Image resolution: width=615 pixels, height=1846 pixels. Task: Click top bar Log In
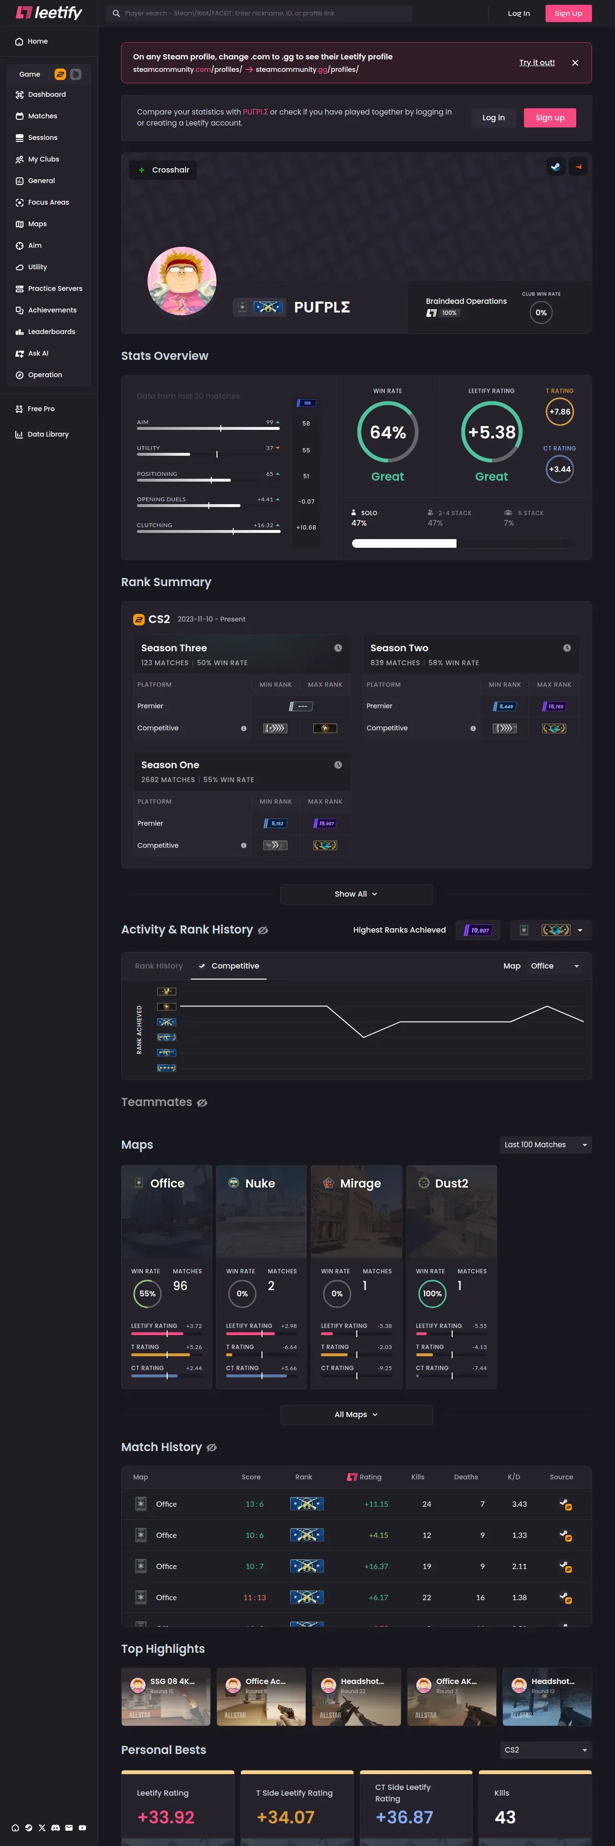519,13
